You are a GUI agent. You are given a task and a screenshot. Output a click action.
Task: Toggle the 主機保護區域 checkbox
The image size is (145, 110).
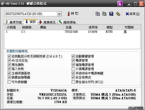9,73
